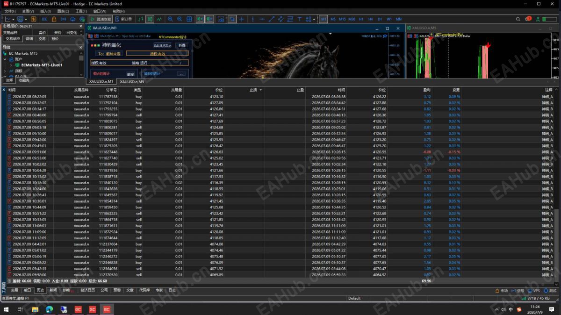Switch to H1 timeframe

(x=361, y=19)
